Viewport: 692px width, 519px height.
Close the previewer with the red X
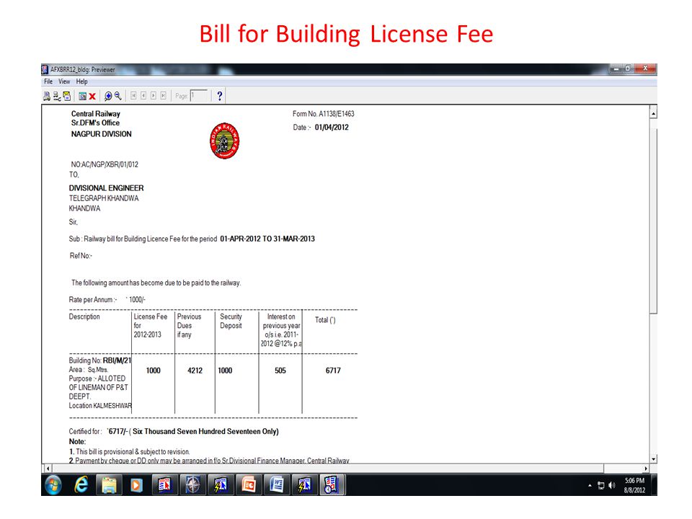coord(92,96)
